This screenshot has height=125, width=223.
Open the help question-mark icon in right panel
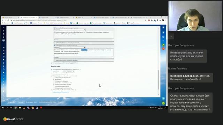point(163,27)
